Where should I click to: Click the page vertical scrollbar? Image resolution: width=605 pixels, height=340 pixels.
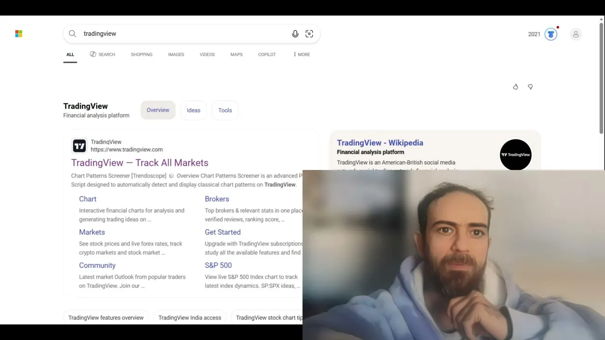602,78
